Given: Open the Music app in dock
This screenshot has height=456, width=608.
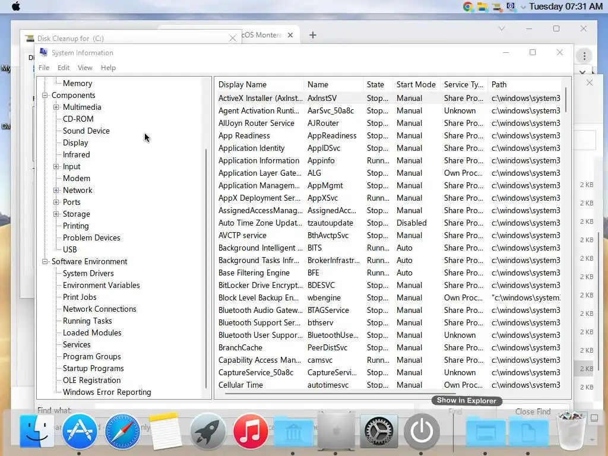Looking at the screenshot, I should pyautogui.click(x=251, y=431).
